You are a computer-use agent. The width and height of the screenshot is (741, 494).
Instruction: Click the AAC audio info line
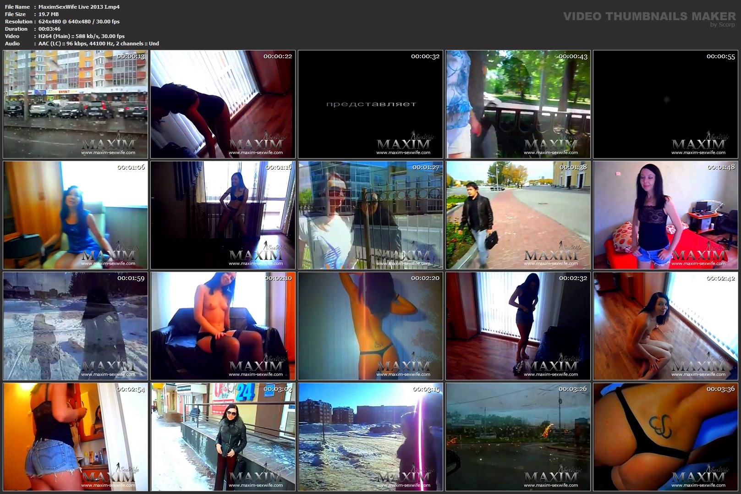pos(99,44)
